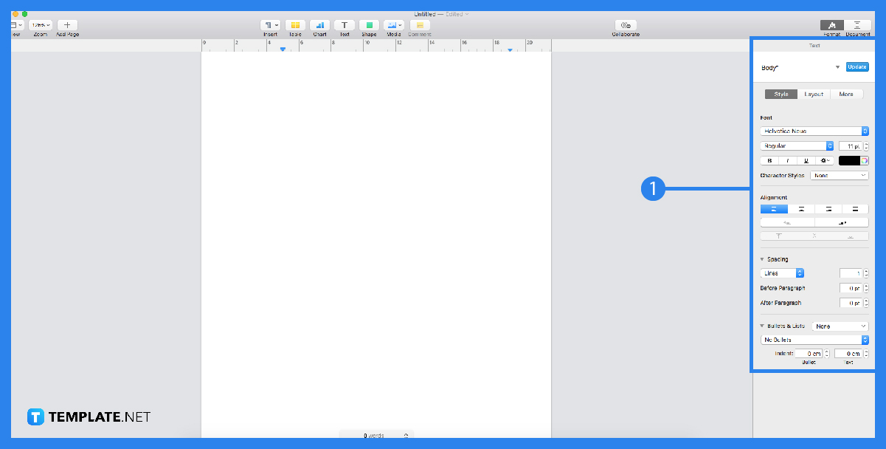Toggle underline text formatting
The height and width of the screenshot is (449, 886).
coord(806,160)
